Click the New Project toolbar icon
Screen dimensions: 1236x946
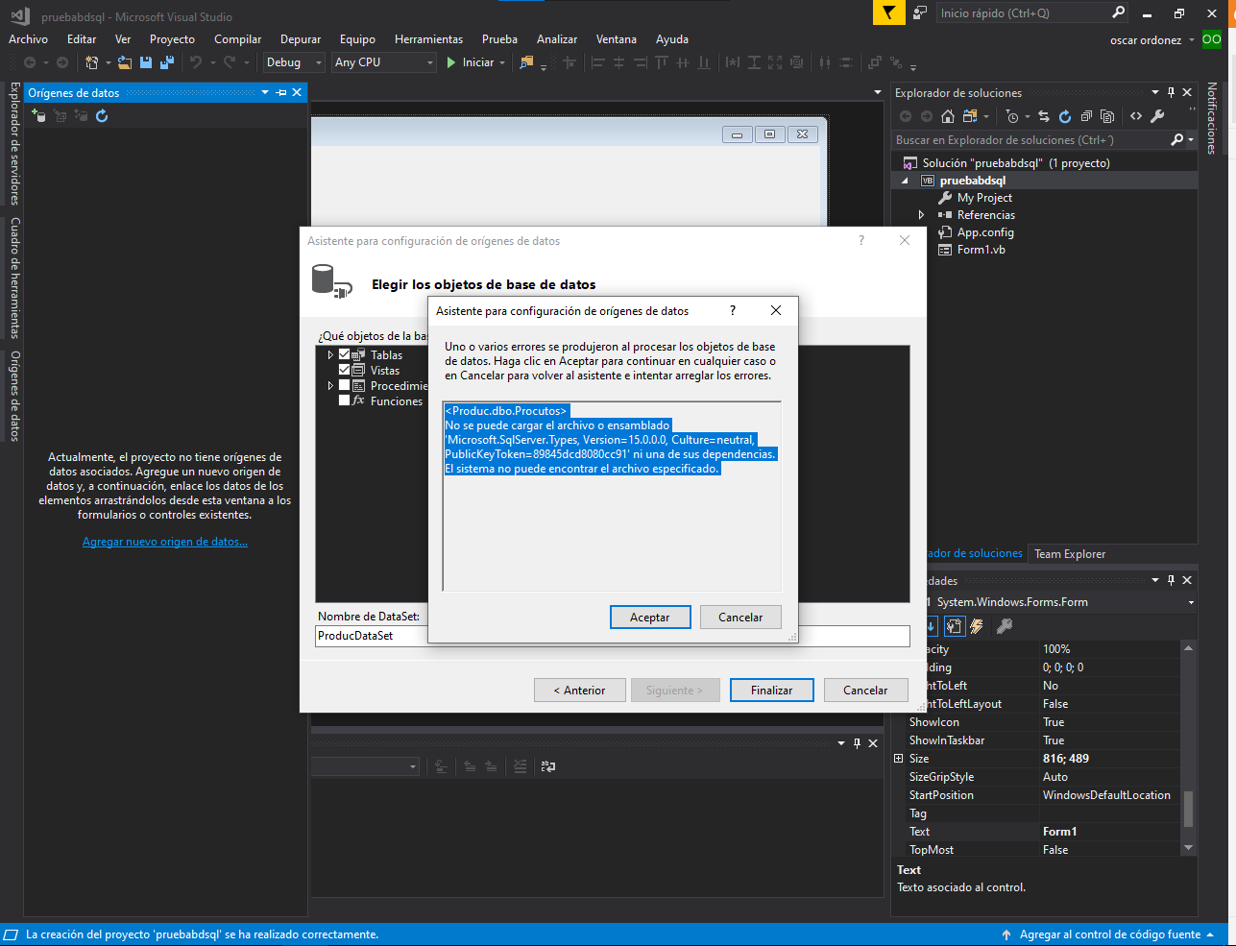point(91,62)
